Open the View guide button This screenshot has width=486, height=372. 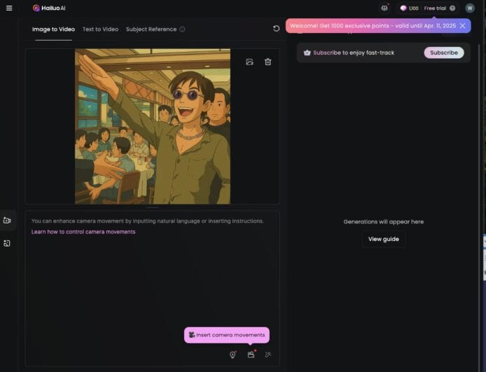pos(383,239)
